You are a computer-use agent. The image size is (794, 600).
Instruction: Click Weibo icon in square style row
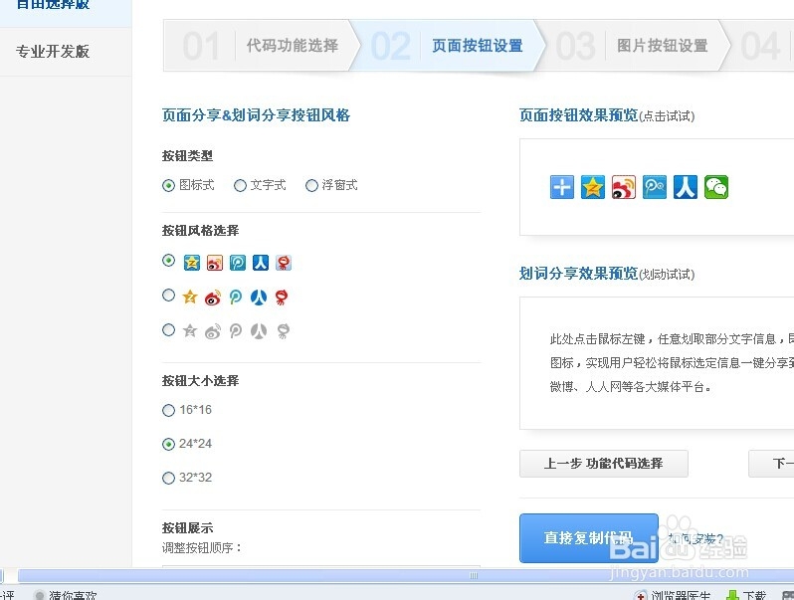(x=215, y=263)
